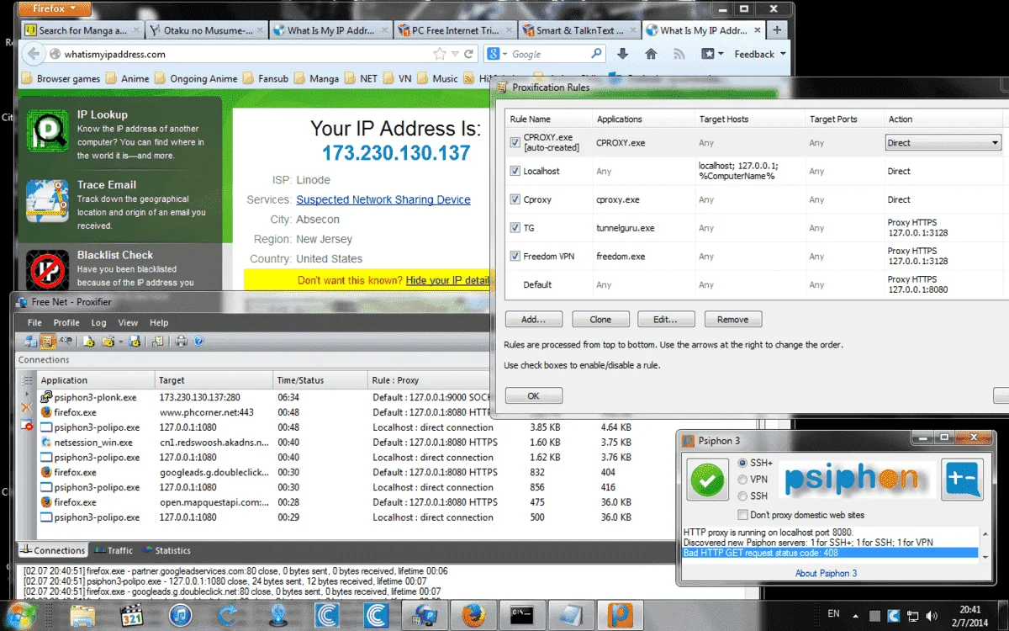This screenshot has width=1009, height=631.
Task: Click the Psiphon plus-minus server icon
Action: 963,481
